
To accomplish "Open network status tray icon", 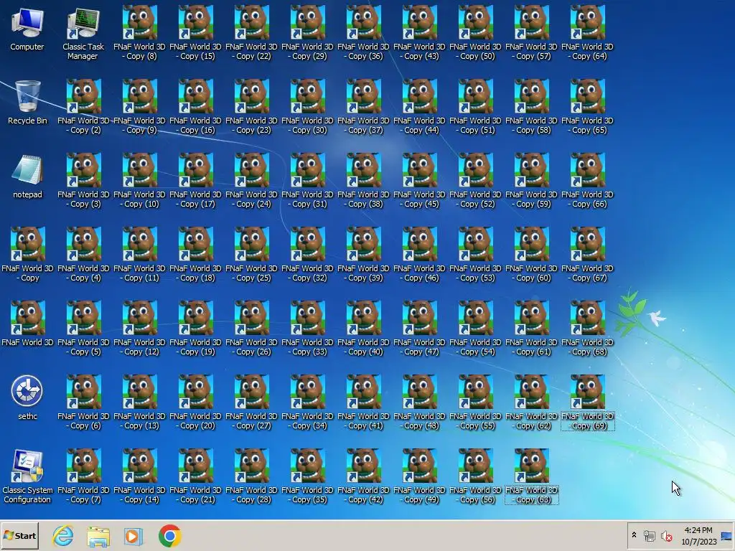I will coord(649,535).
